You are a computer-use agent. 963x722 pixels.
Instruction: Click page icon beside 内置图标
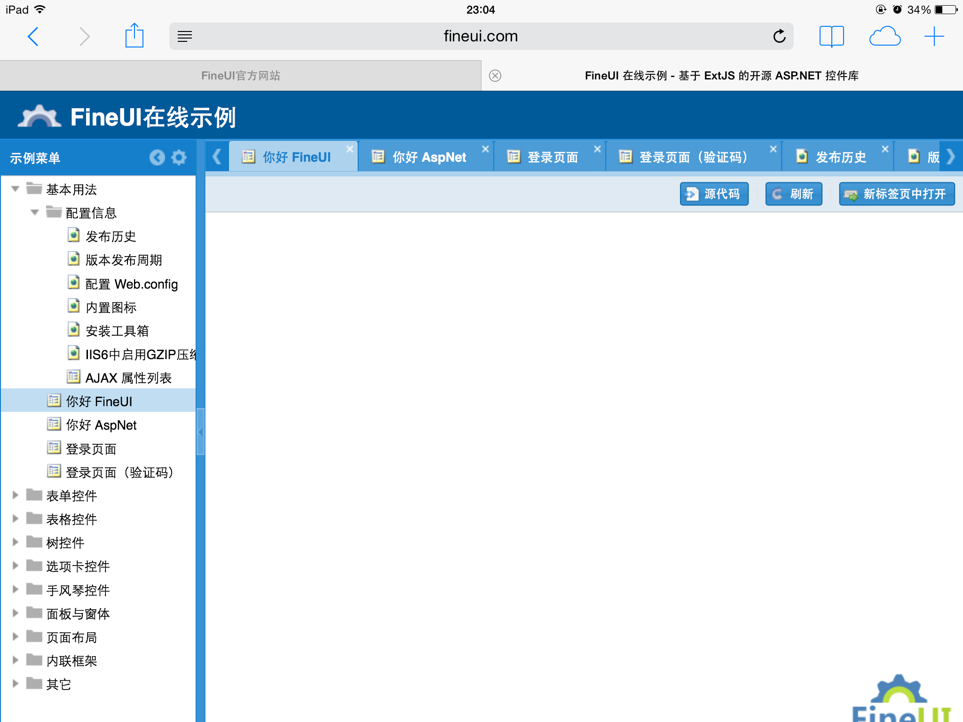pyautogui.click(x=73, y=306)
